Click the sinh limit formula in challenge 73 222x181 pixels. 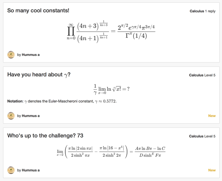click(x=111, y=151)
